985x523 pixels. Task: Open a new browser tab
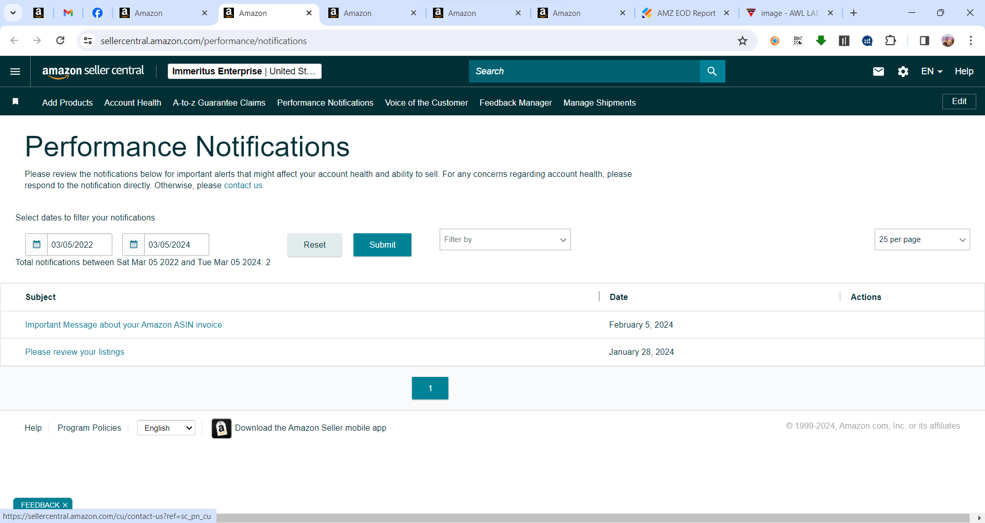pos(854,13)
